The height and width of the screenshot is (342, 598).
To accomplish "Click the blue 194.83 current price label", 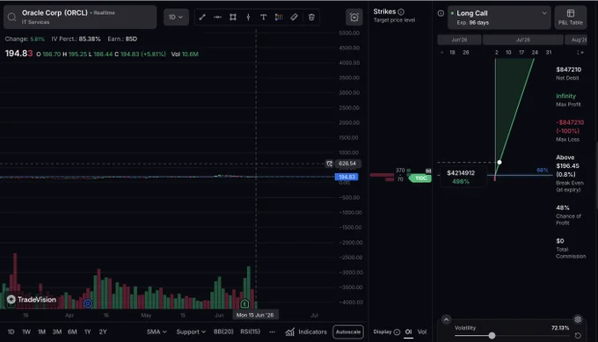I will click(346, 177).
